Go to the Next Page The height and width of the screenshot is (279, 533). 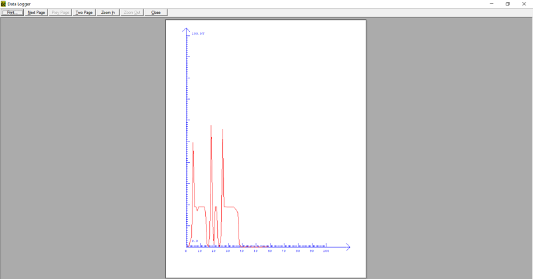click(37, 13)
